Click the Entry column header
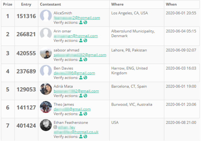The image size is (201, 141). tap(26, 4)
